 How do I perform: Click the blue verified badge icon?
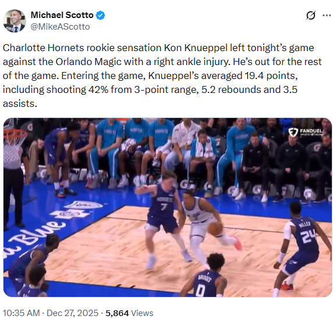[100, 15]
